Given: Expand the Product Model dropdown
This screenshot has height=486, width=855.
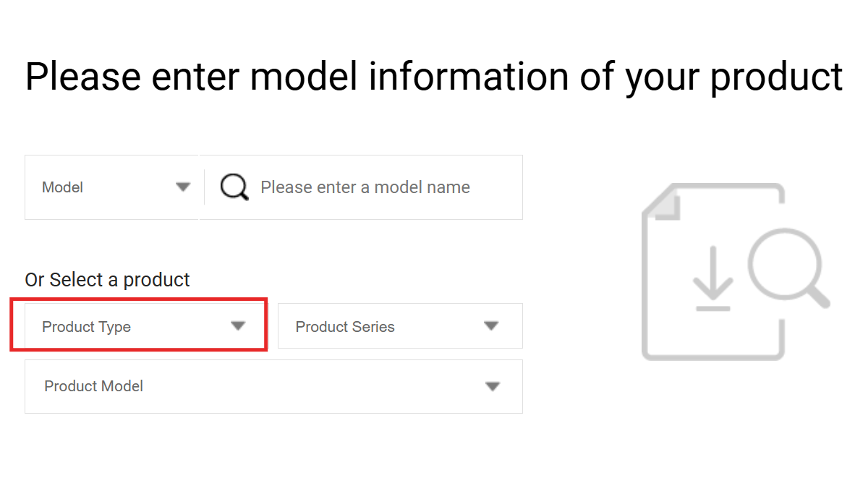Looking at the screenshot, I should [273, 386].
